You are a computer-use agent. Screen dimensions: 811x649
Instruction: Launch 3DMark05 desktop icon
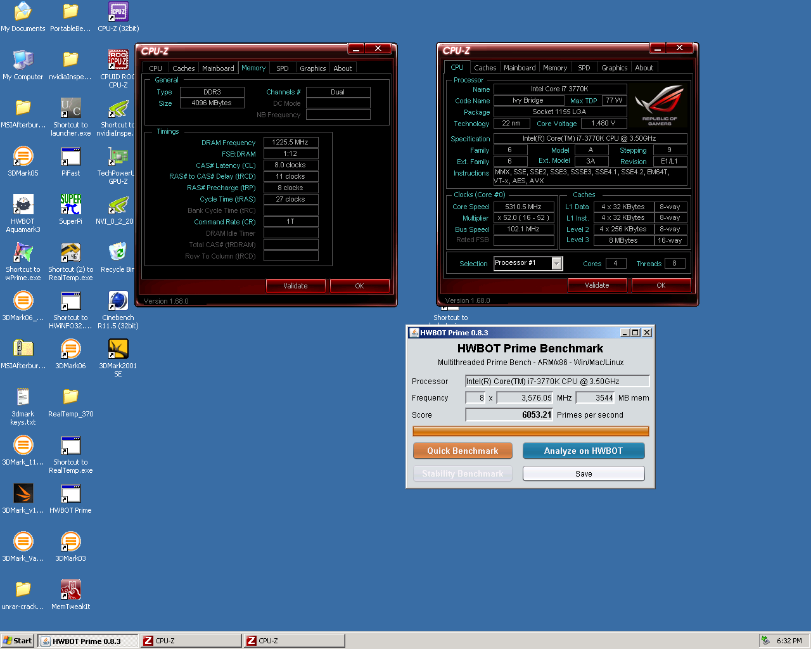coord(23,162)
